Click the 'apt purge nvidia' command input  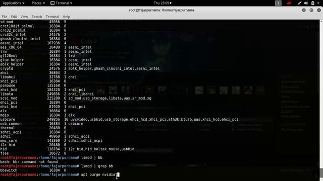click(99, 174)
